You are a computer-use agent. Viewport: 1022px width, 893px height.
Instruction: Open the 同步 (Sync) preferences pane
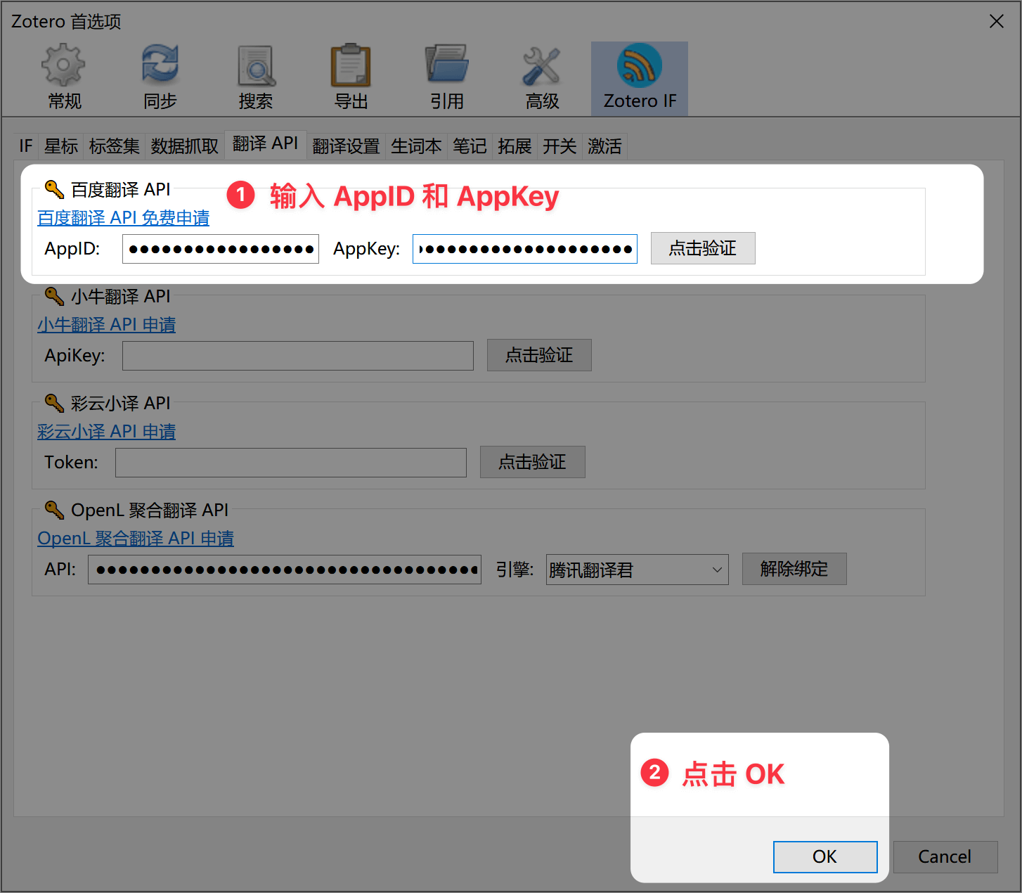160,77
